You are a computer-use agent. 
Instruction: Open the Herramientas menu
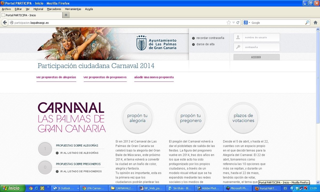click(x=73, y=9)
